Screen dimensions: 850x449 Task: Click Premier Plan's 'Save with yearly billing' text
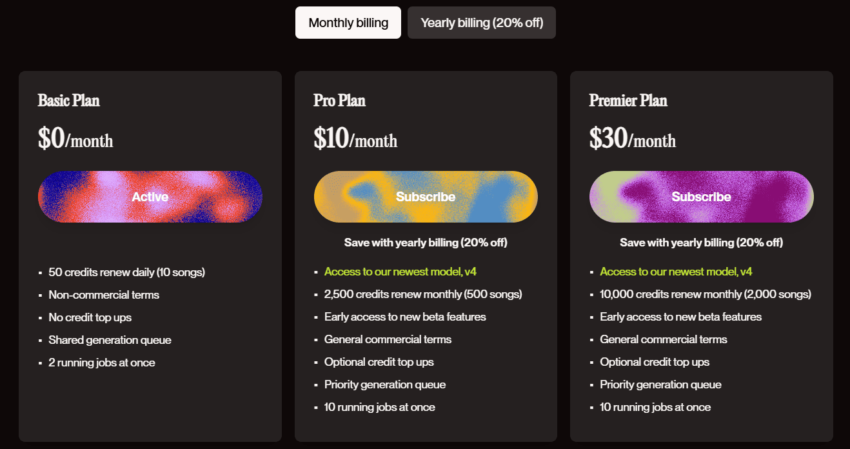coord(701,243)
